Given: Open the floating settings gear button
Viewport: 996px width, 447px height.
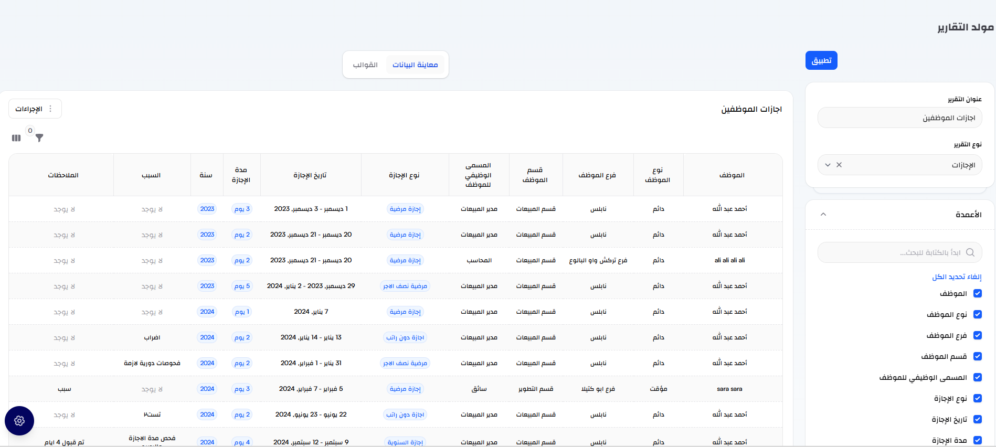Looking at the screenshot, I should [19, 421].
